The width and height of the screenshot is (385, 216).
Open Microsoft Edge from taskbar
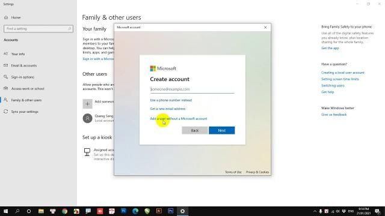click(135, 211)
